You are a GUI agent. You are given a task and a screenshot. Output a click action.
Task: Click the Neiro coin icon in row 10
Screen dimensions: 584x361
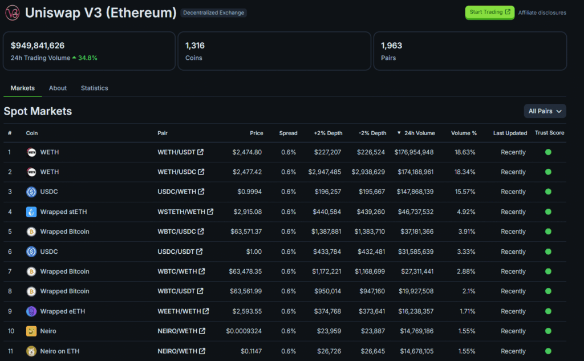pyautogui.click(x=31, y=331)
